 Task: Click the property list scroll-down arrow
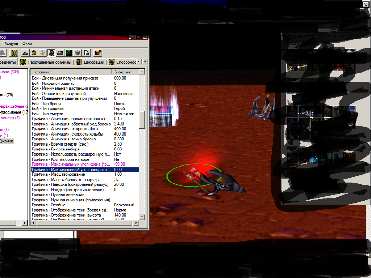click(x=142, y=217)
